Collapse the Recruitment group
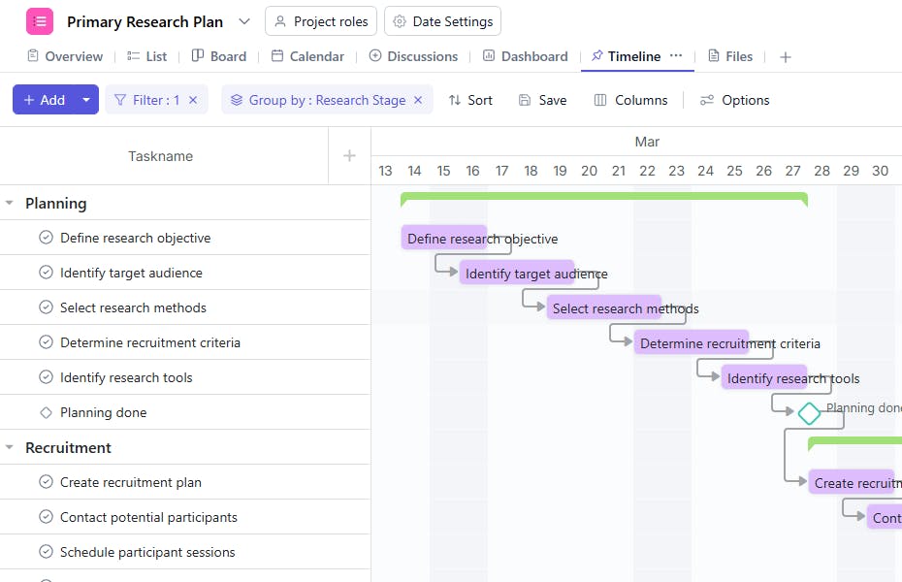 coord(10,448)
